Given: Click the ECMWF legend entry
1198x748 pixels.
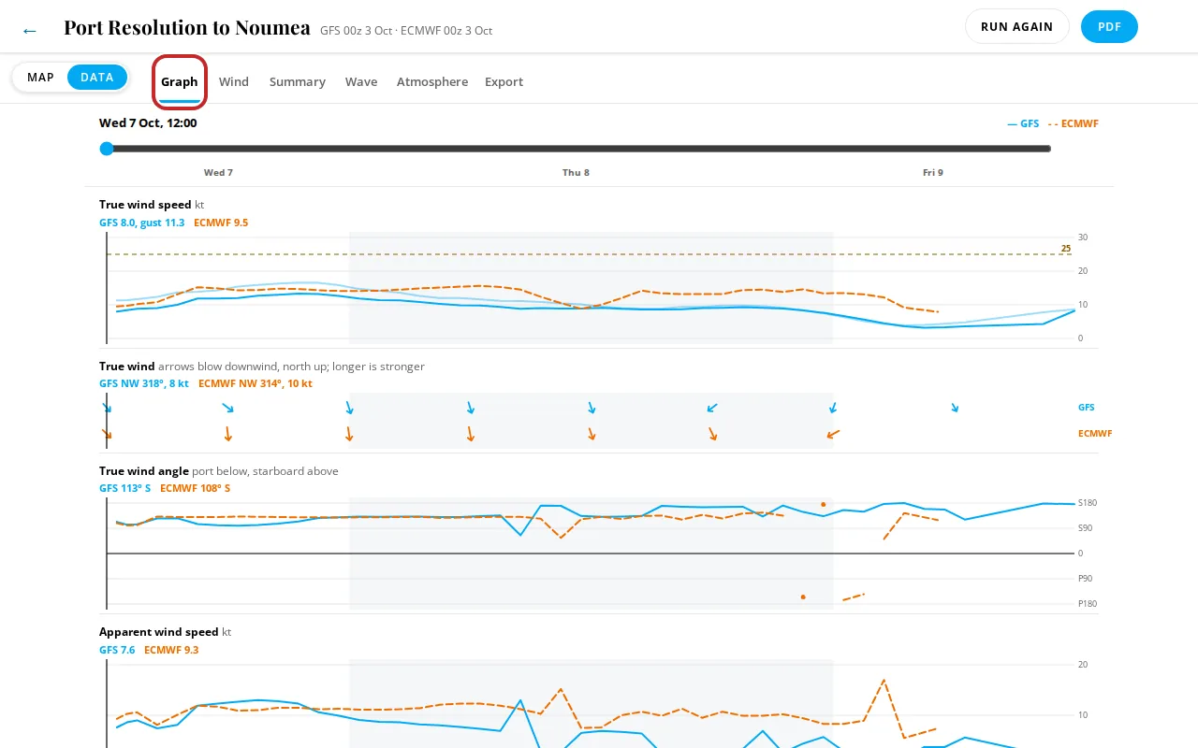Looking at the screenshot, I should (x=1074, y=123).
